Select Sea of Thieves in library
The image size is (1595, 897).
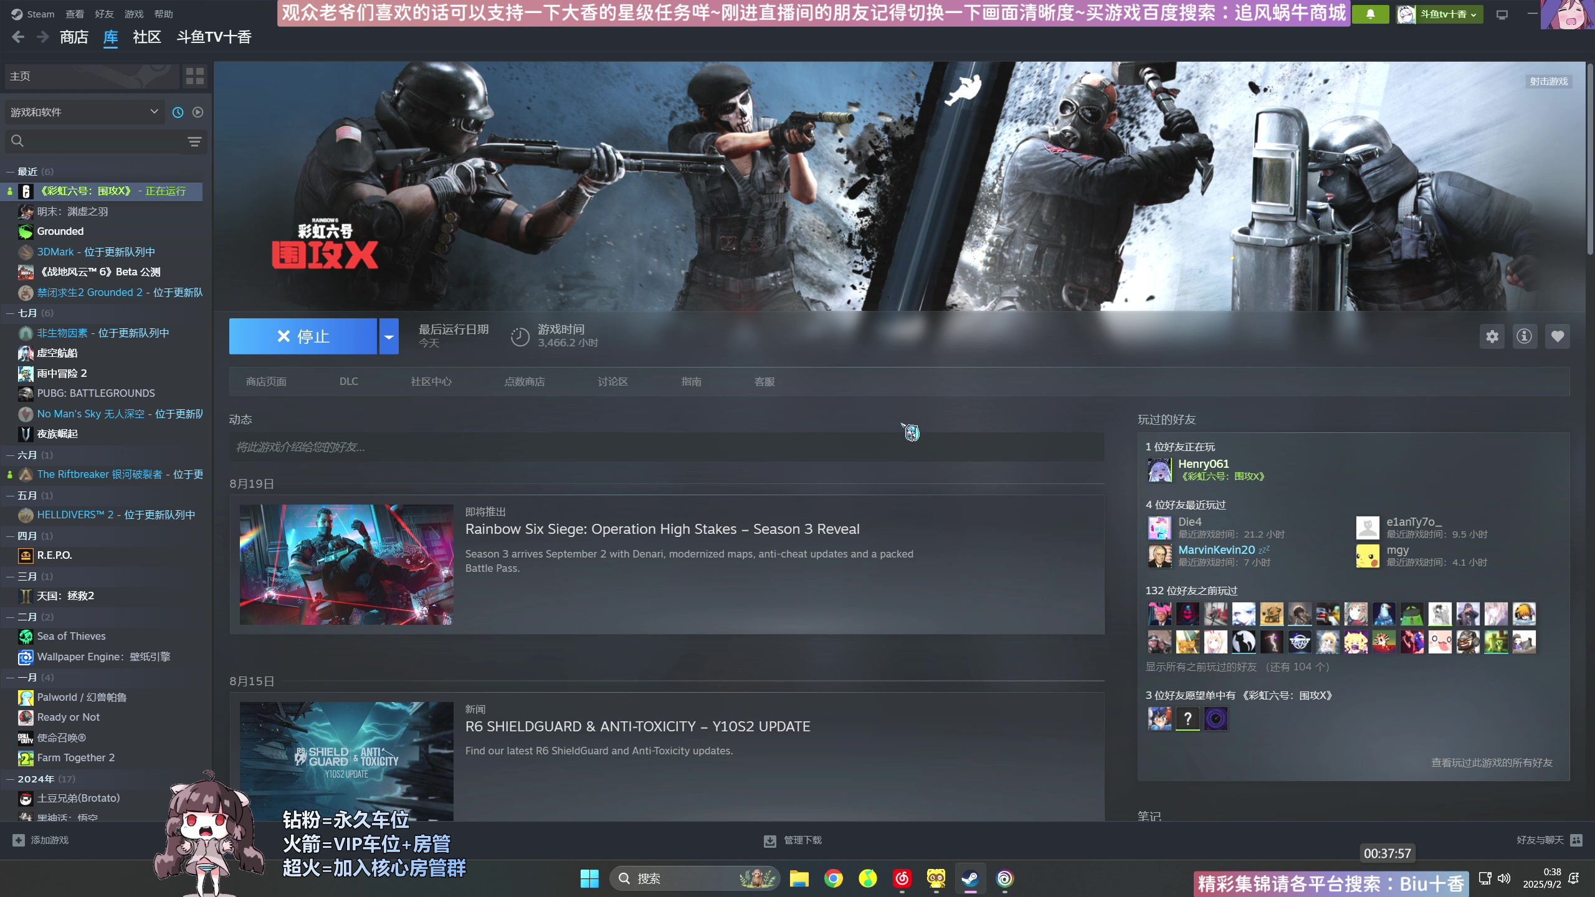click(71, 636)
